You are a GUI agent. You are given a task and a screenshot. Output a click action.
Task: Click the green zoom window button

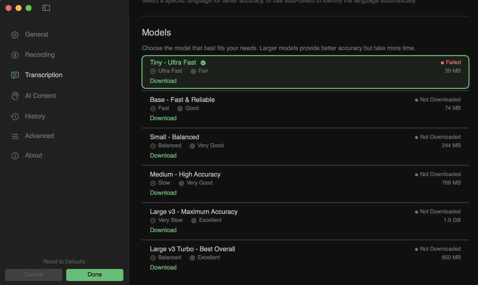point(28,8)
